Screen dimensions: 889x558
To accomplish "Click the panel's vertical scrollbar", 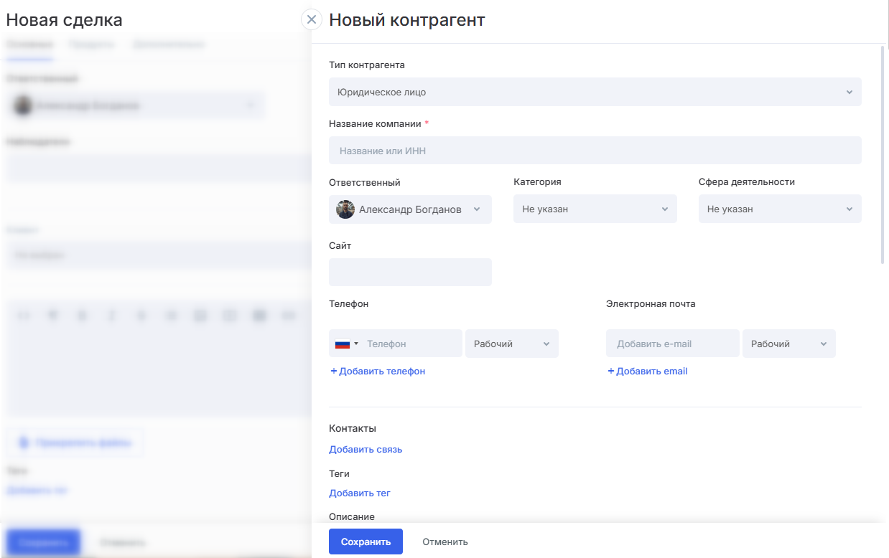I will tap(883, 155).
